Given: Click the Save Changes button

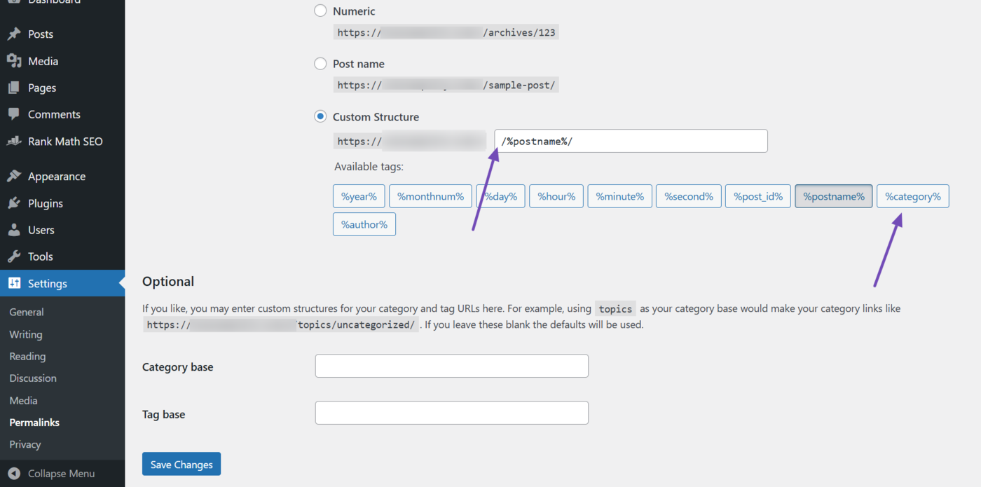Looking at the screenshot, I should click(181, 464).
